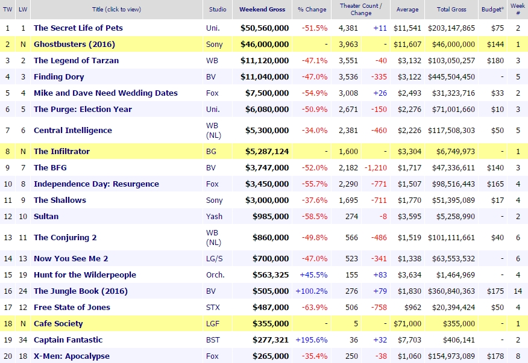Click Uni. studio in Secret Life of Pets row
The image size is (528, 363).
click(213, 28)
